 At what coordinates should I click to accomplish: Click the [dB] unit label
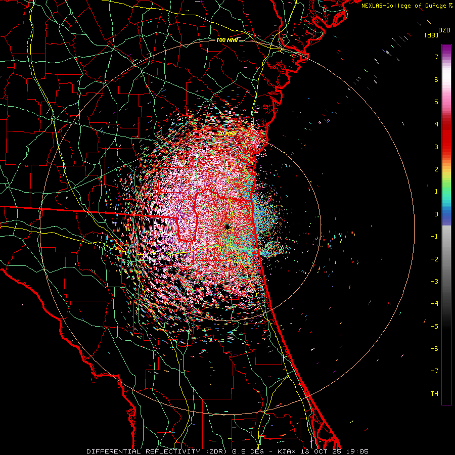tap(431, 35)
